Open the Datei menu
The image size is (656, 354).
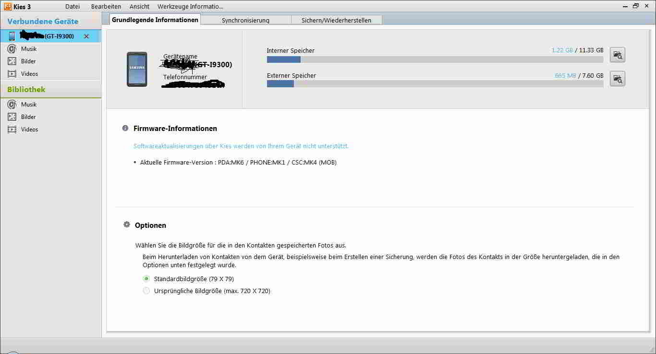pos(73,6)
